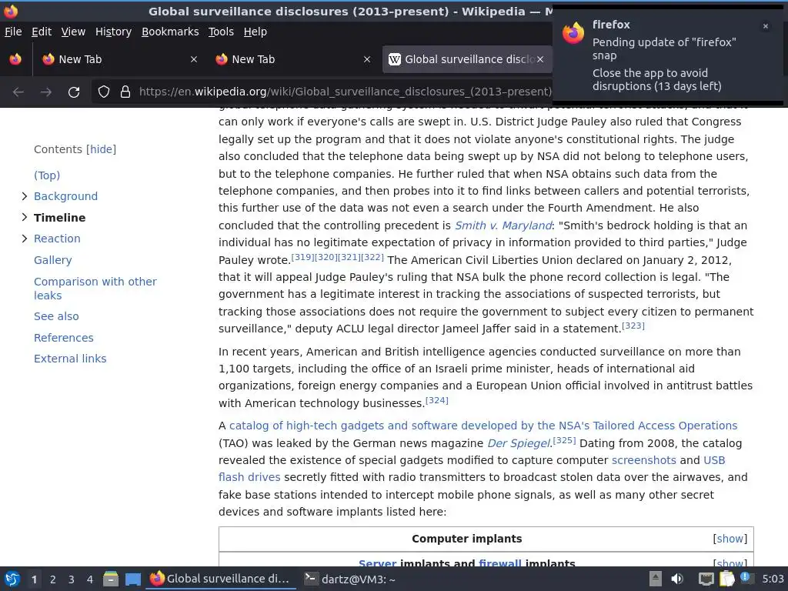788x591 pixels.
Task: Open the Help menu
Action: 255,32
